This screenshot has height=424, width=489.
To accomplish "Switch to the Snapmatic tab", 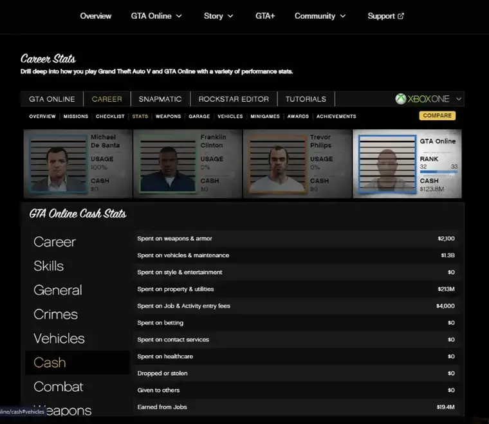I will tap(160, 99).
